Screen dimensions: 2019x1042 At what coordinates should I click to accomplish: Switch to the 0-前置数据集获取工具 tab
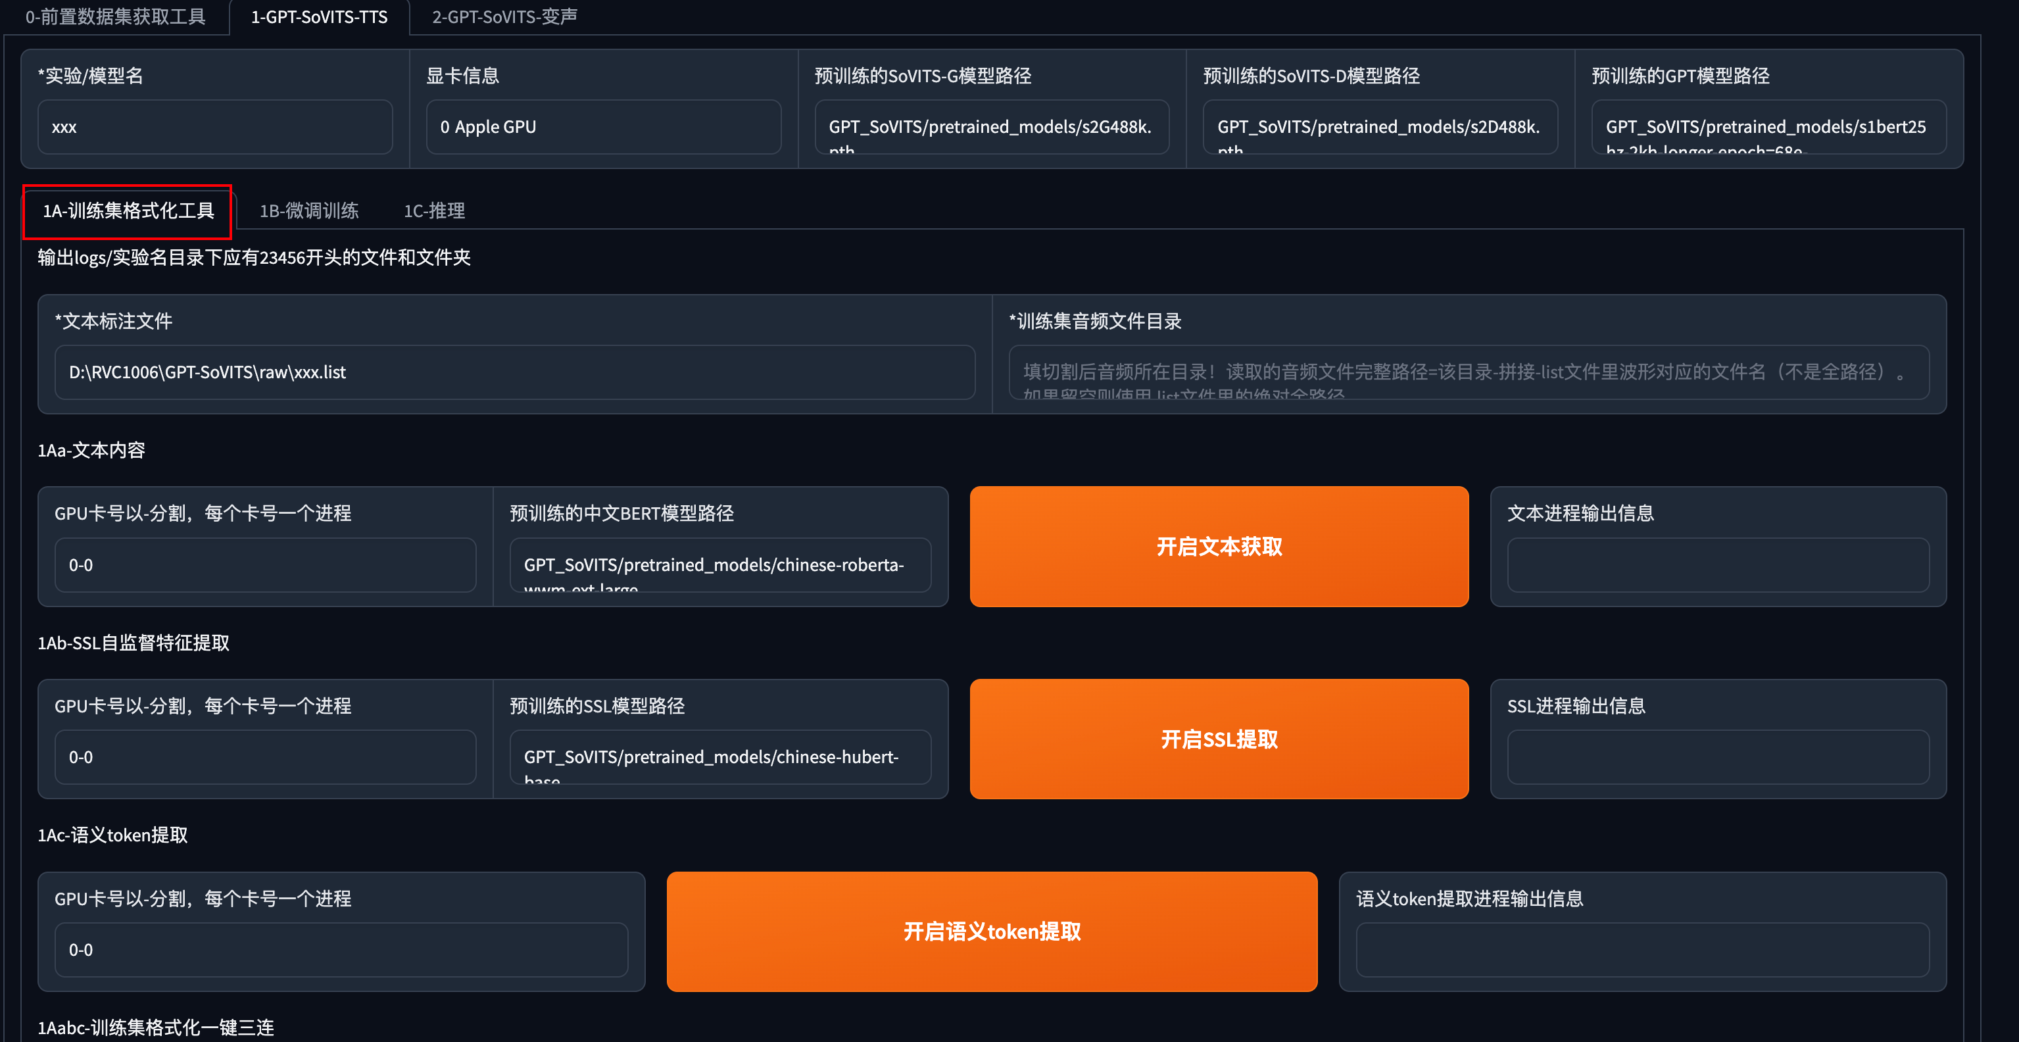(115, 16)
